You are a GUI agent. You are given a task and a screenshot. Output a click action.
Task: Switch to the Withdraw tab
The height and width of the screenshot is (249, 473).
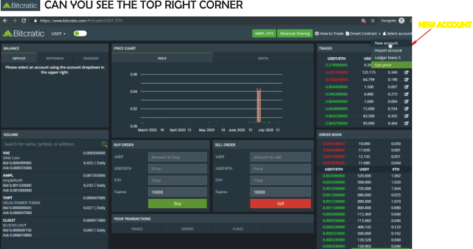click(55, 59)
